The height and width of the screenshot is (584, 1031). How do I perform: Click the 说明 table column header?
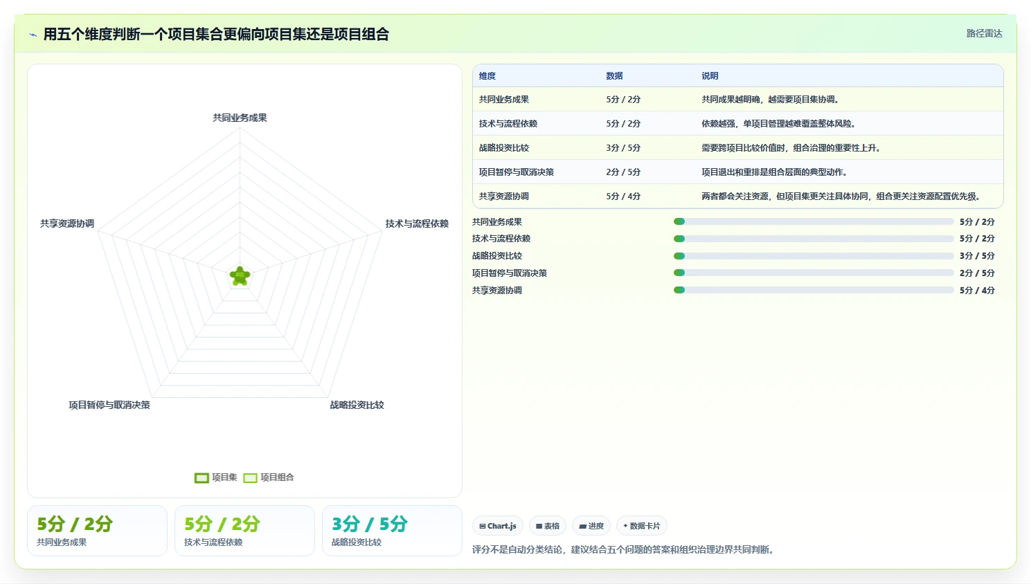710,76
